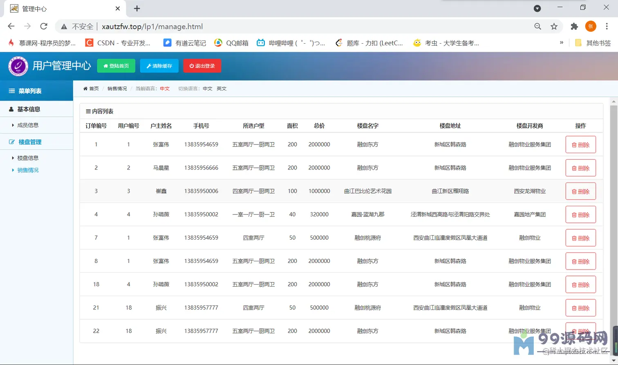Viewport: 618px width, 365px height.
Task: Click the 退出登录 red button
Action: 202,66
